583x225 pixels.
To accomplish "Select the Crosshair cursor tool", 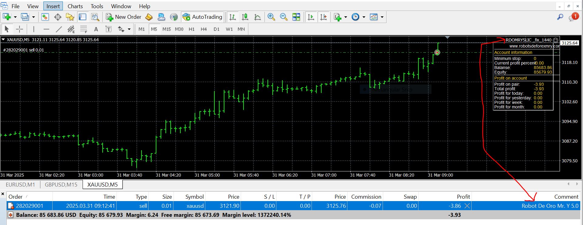I will 19,29.
